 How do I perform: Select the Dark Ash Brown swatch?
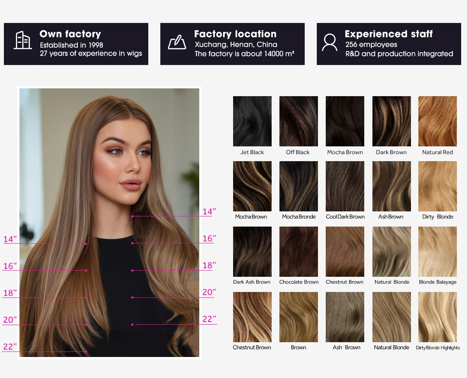(252, 252)
